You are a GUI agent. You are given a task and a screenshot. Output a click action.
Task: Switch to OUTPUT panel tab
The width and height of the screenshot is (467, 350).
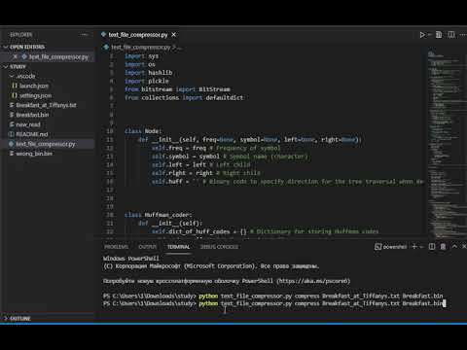pyautogui.click(x=148, y=247)
